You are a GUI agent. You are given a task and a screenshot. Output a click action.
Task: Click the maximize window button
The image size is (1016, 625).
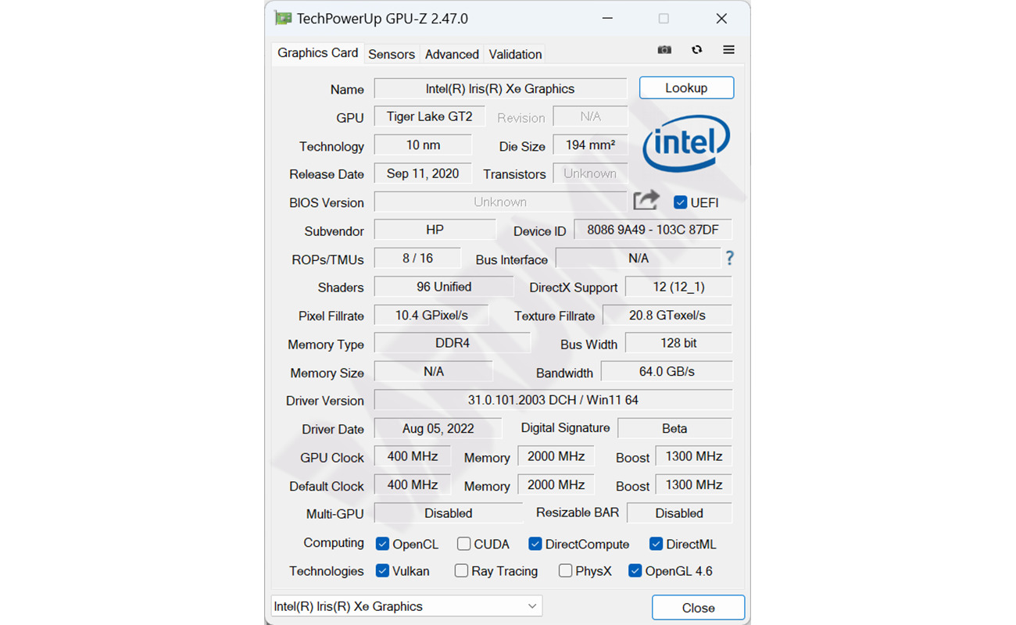tap(664, 19)
